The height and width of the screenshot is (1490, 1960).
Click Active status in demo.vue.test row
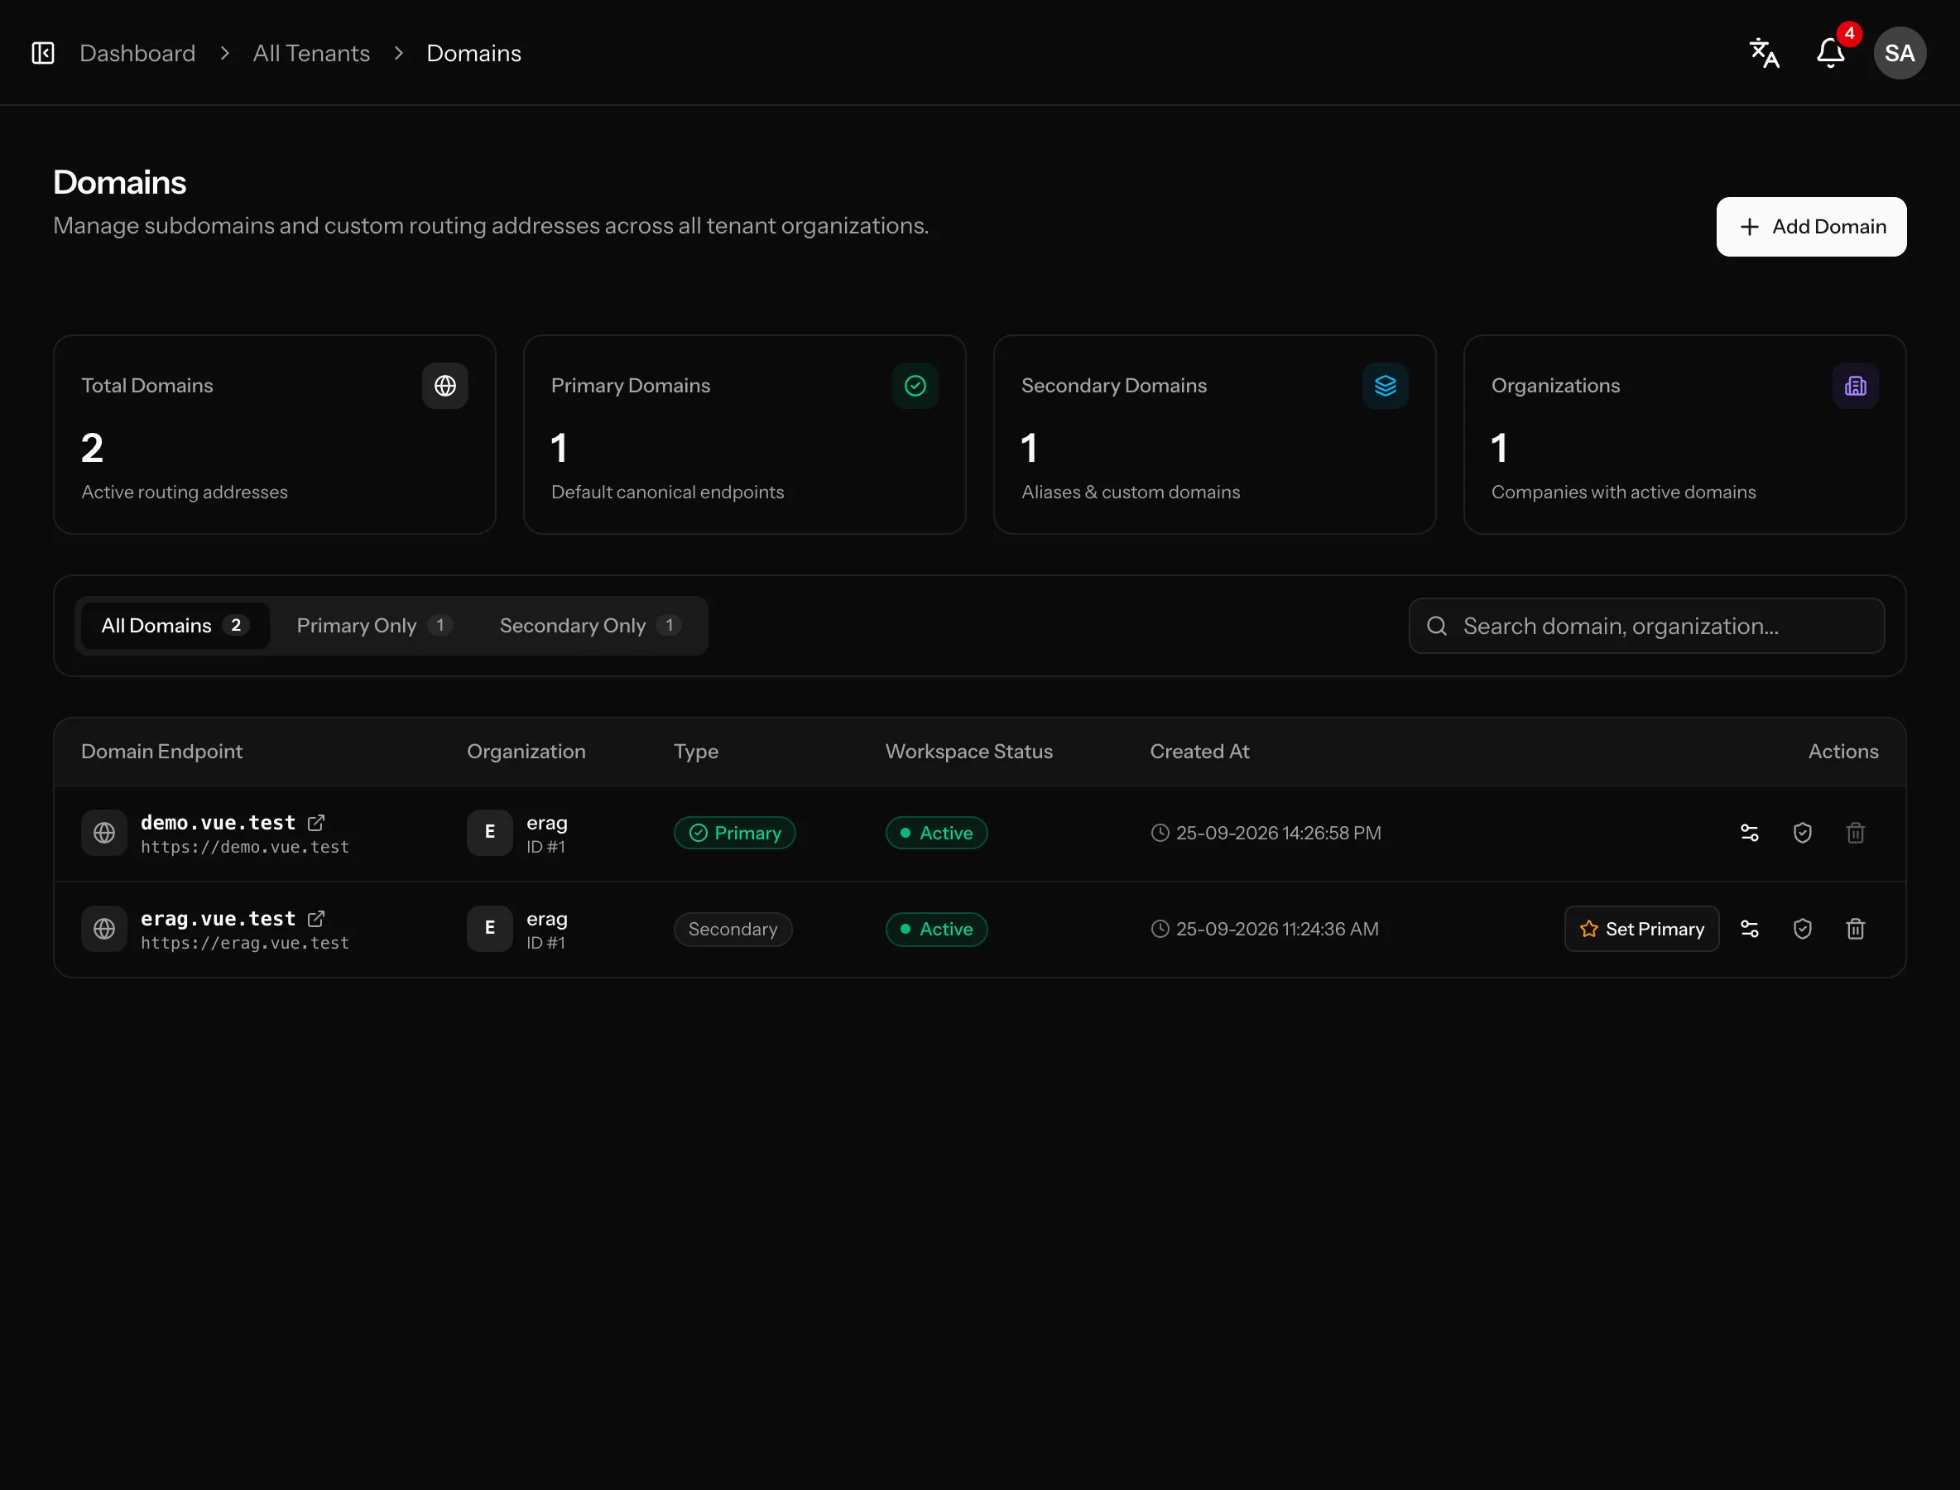936,833
